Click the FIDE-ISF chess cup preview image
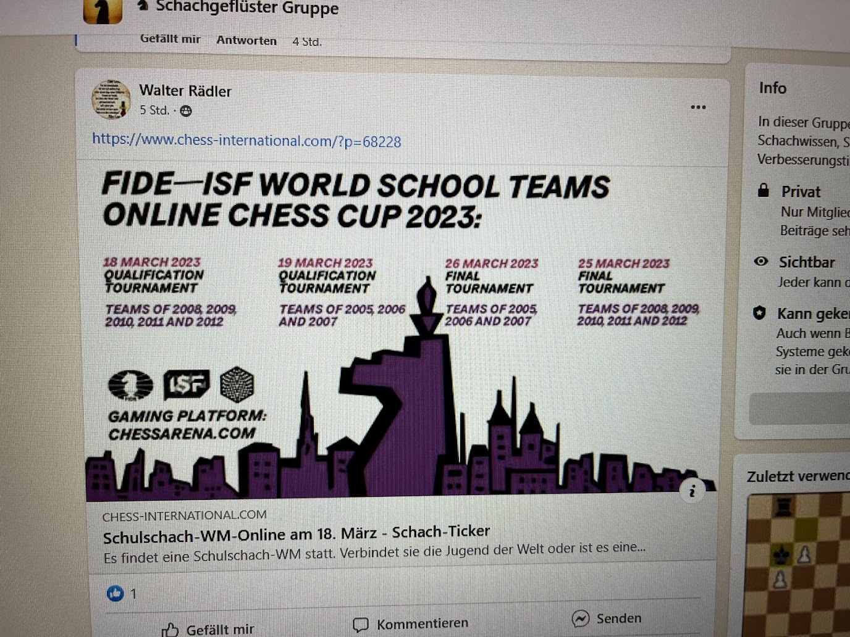Screen dimensions: 850x637 tap(402, 330)
